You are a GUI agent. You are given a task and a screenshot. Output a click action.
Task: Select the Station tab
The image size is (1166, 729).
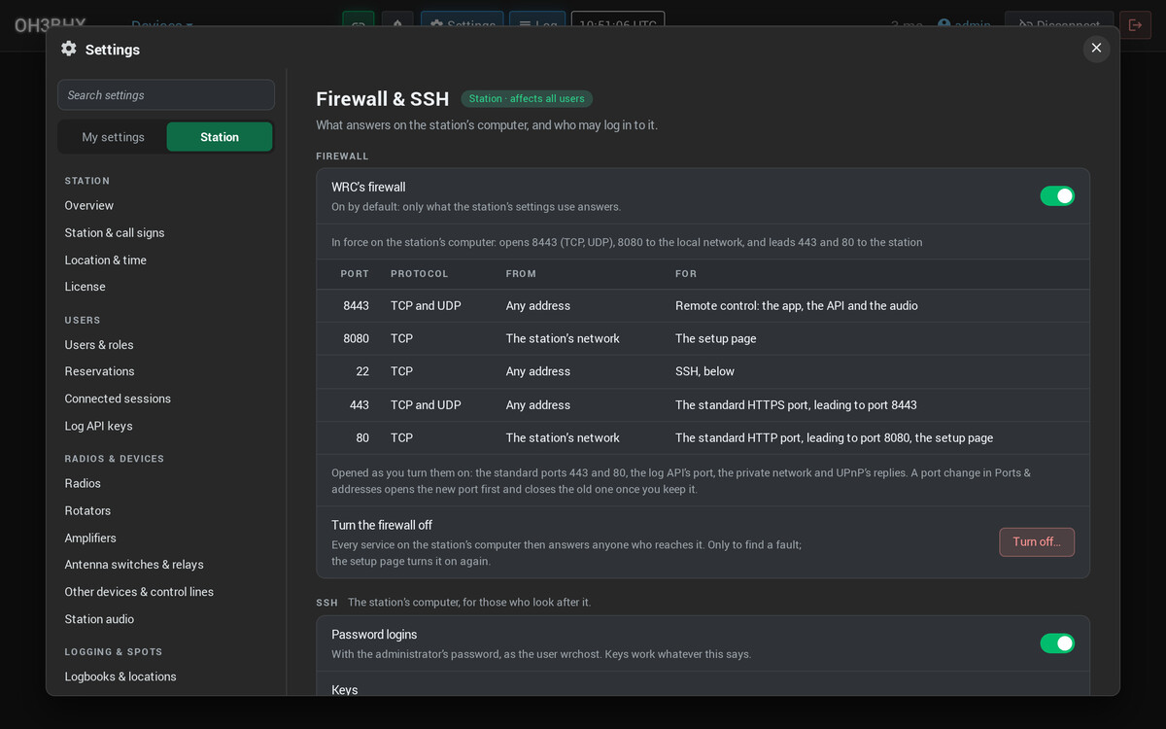(x=220, y=137)
